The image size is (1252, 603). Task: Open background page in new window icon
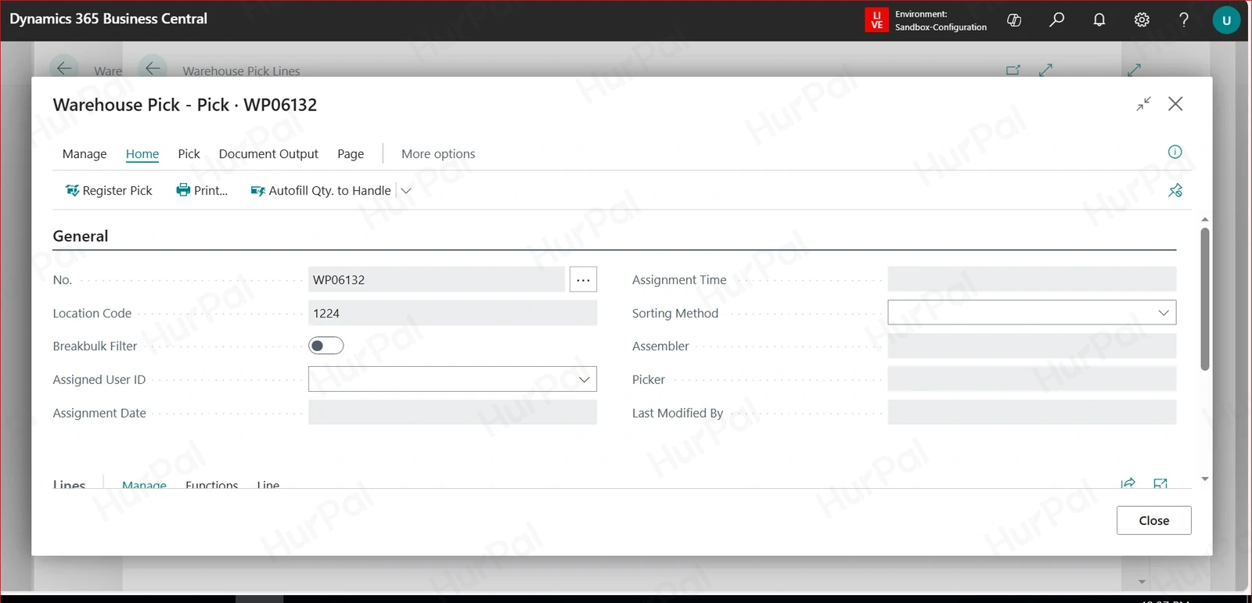pyautogui.click(x=1013, y=70)
